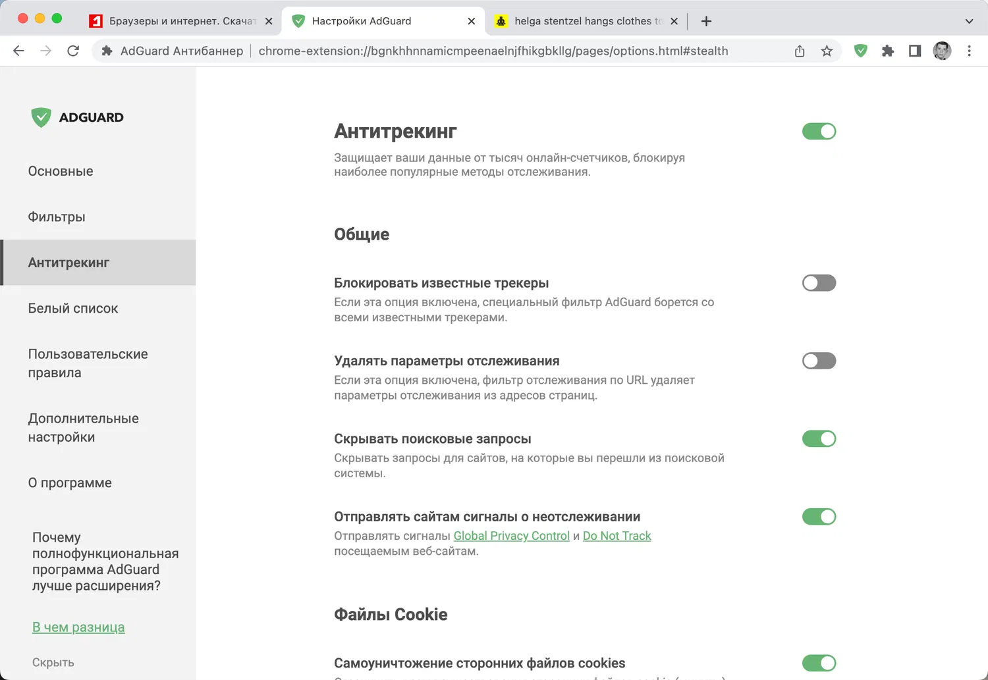This screenshot has height=680, width=988.
Task: Click the address bar URL field
Action: tap(493, 51)
